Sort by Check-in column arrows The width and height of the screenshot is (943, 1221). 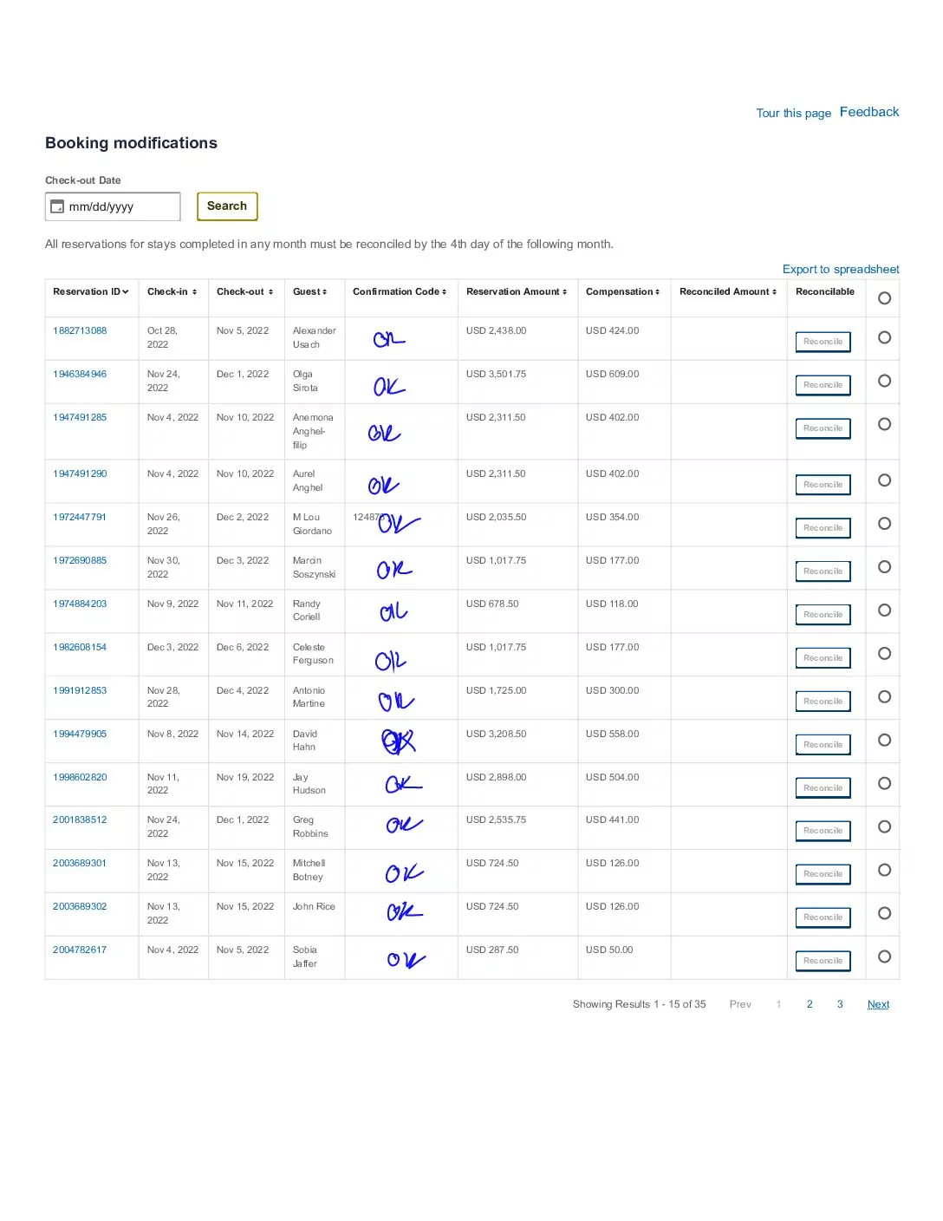point(194,292)
